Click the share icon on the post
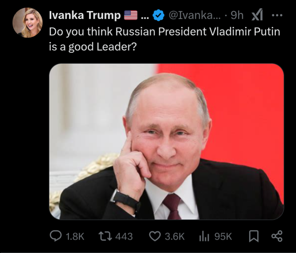The height and width of the screenshot is (253, 296). (x=276, y=236)
